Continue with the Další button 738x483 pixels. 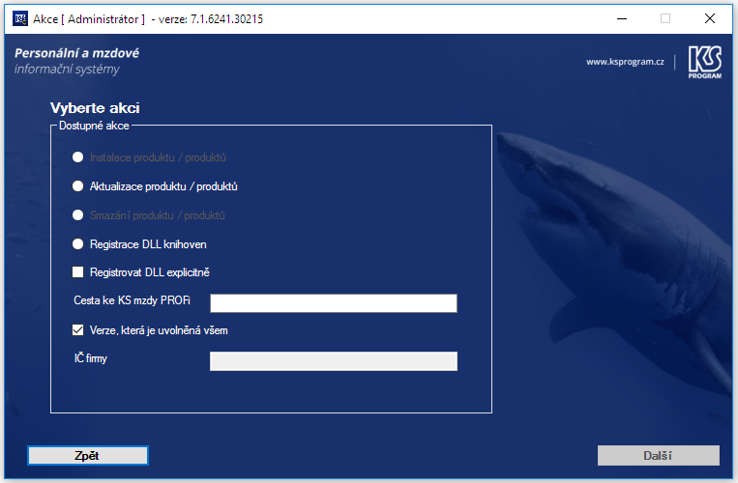click(659, 455)
